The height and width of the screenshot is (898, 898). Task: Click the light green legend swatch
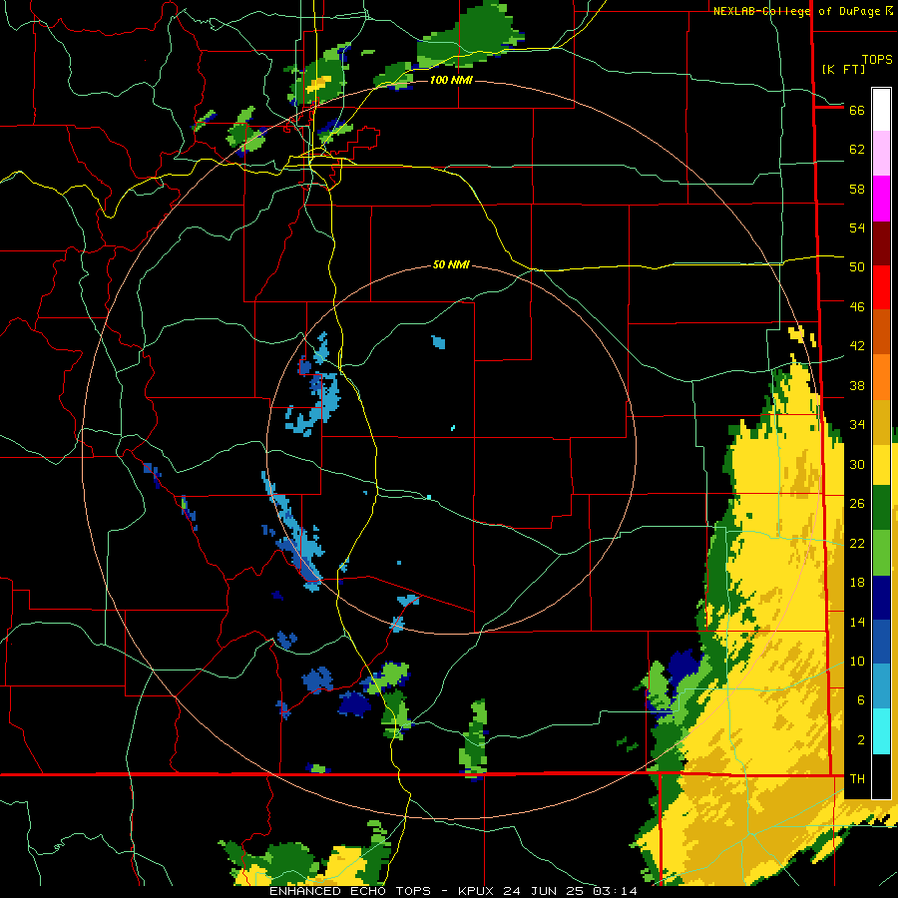(x=881, y=553)
